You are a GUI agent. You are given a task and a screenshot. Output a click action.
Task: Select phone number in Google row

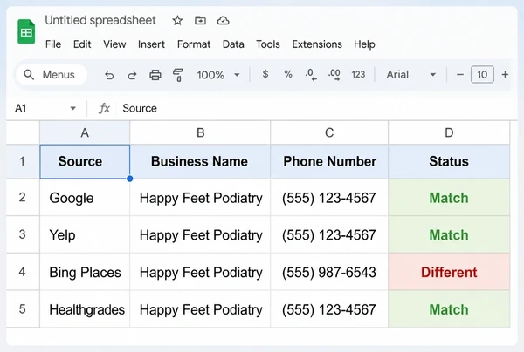click(x=329, y=198)
